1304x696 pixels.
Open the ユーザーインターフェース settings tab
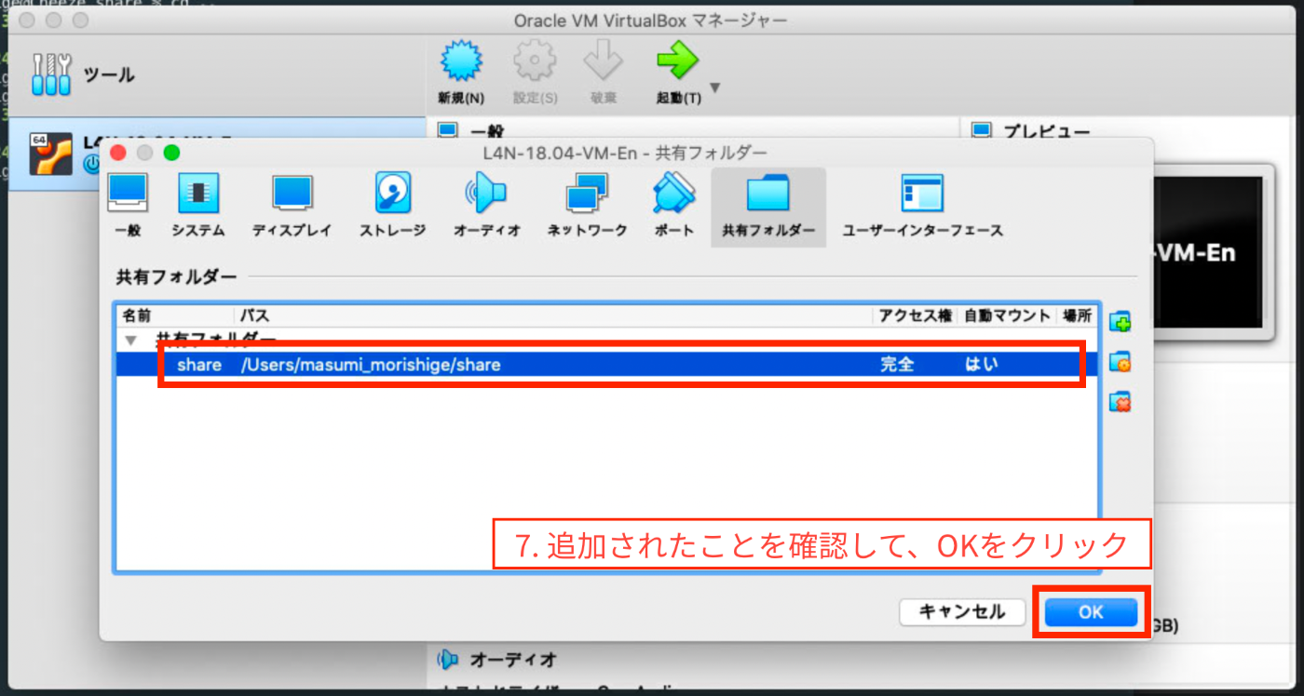(x=922, y=206)
